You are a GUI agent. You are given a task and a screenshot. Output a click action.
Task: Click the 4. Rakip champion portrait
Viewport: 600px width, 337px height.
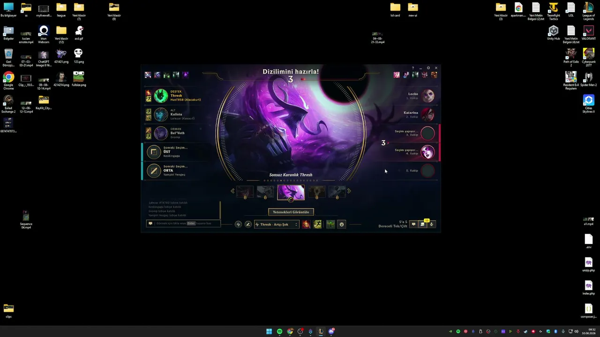[427, 152]
